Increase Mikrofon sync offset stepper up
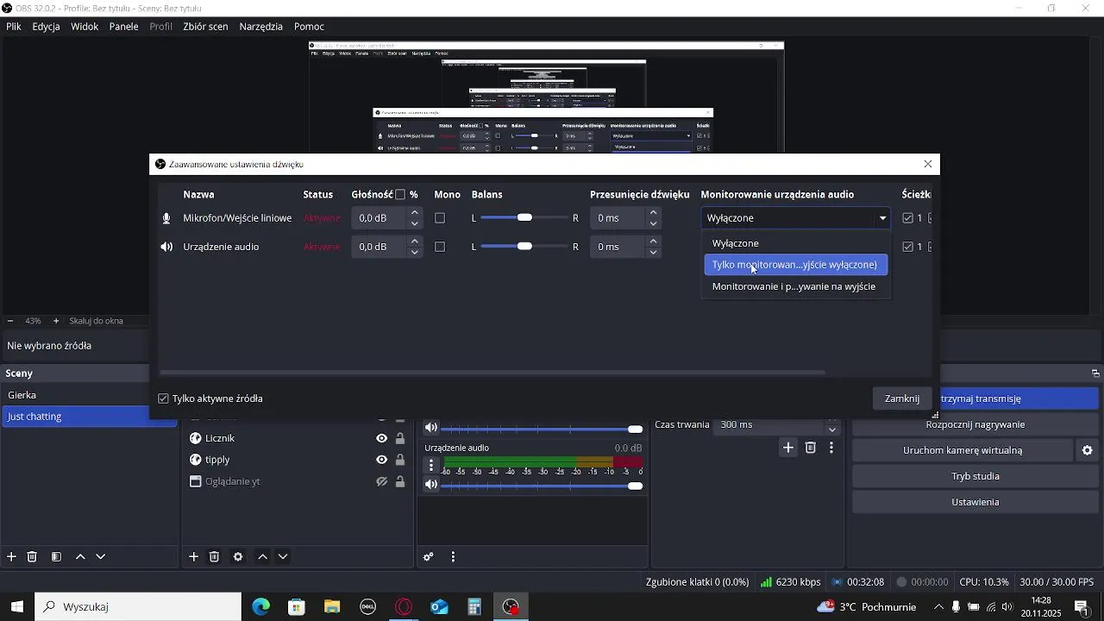This screenshot has height=621, width=1104. coord(654,212)
